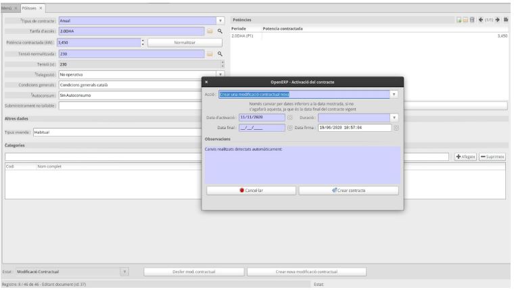Image resolution: width=514 pixels, height=290 pixels.
Task: Click Codi column header in Categories
Action: point(10,166)
